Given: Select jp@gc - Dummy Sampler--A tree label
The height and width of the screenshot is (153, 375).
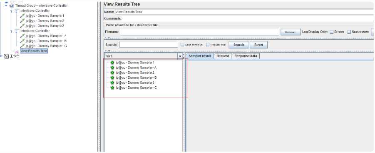Looking at the screenshot, I should click(x=46, y=36).
